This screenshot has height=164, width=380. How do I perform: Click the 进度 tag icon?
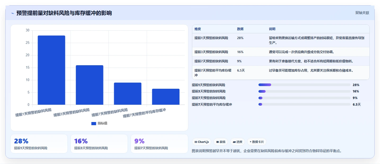point(234,142)
